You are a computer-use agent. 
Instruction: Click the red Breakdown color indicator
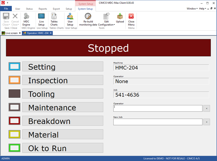[14, 120]
